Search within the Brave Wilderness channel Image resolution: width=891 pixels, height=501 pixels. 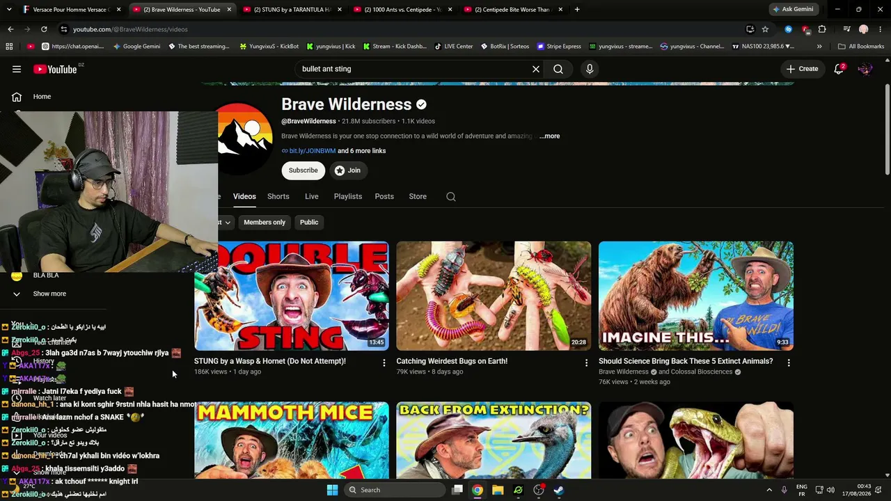(451, 196)
